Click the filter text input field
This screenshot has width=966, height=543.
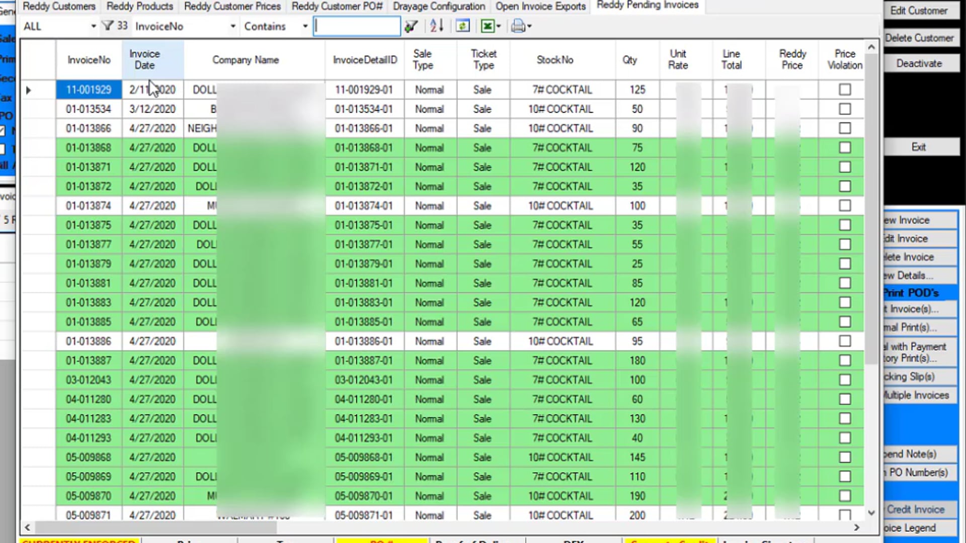click(357, 26)
